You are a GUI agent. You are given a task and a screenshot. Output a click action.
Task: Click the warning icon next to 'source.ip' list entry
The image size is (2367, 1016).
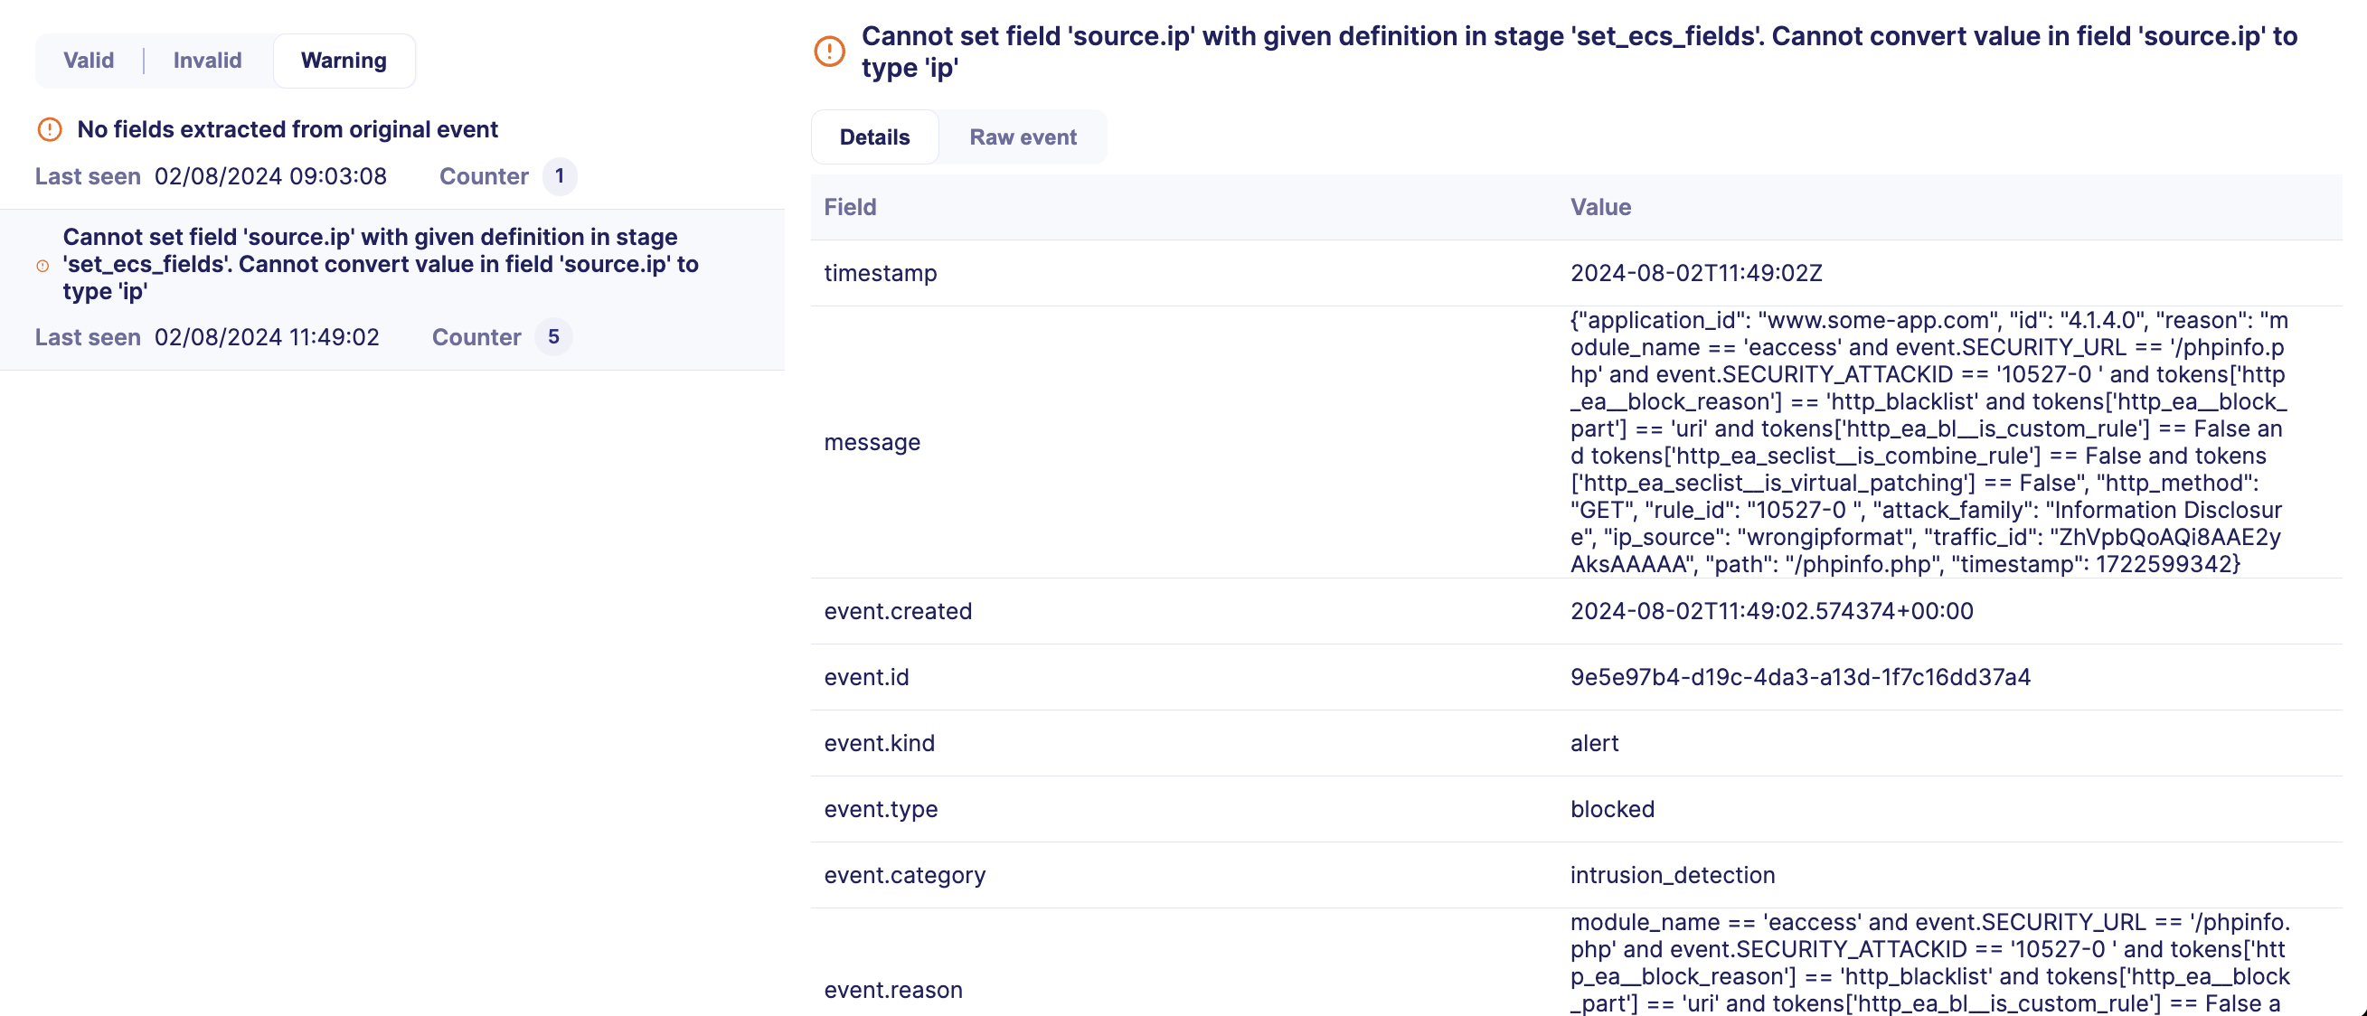43,267
